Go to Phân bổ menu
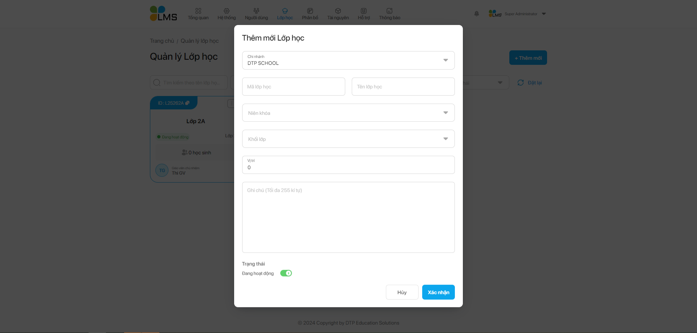Image resolution: width=697 pixels, height=333 pixels. pyautogui.click(x=310, y=14)
